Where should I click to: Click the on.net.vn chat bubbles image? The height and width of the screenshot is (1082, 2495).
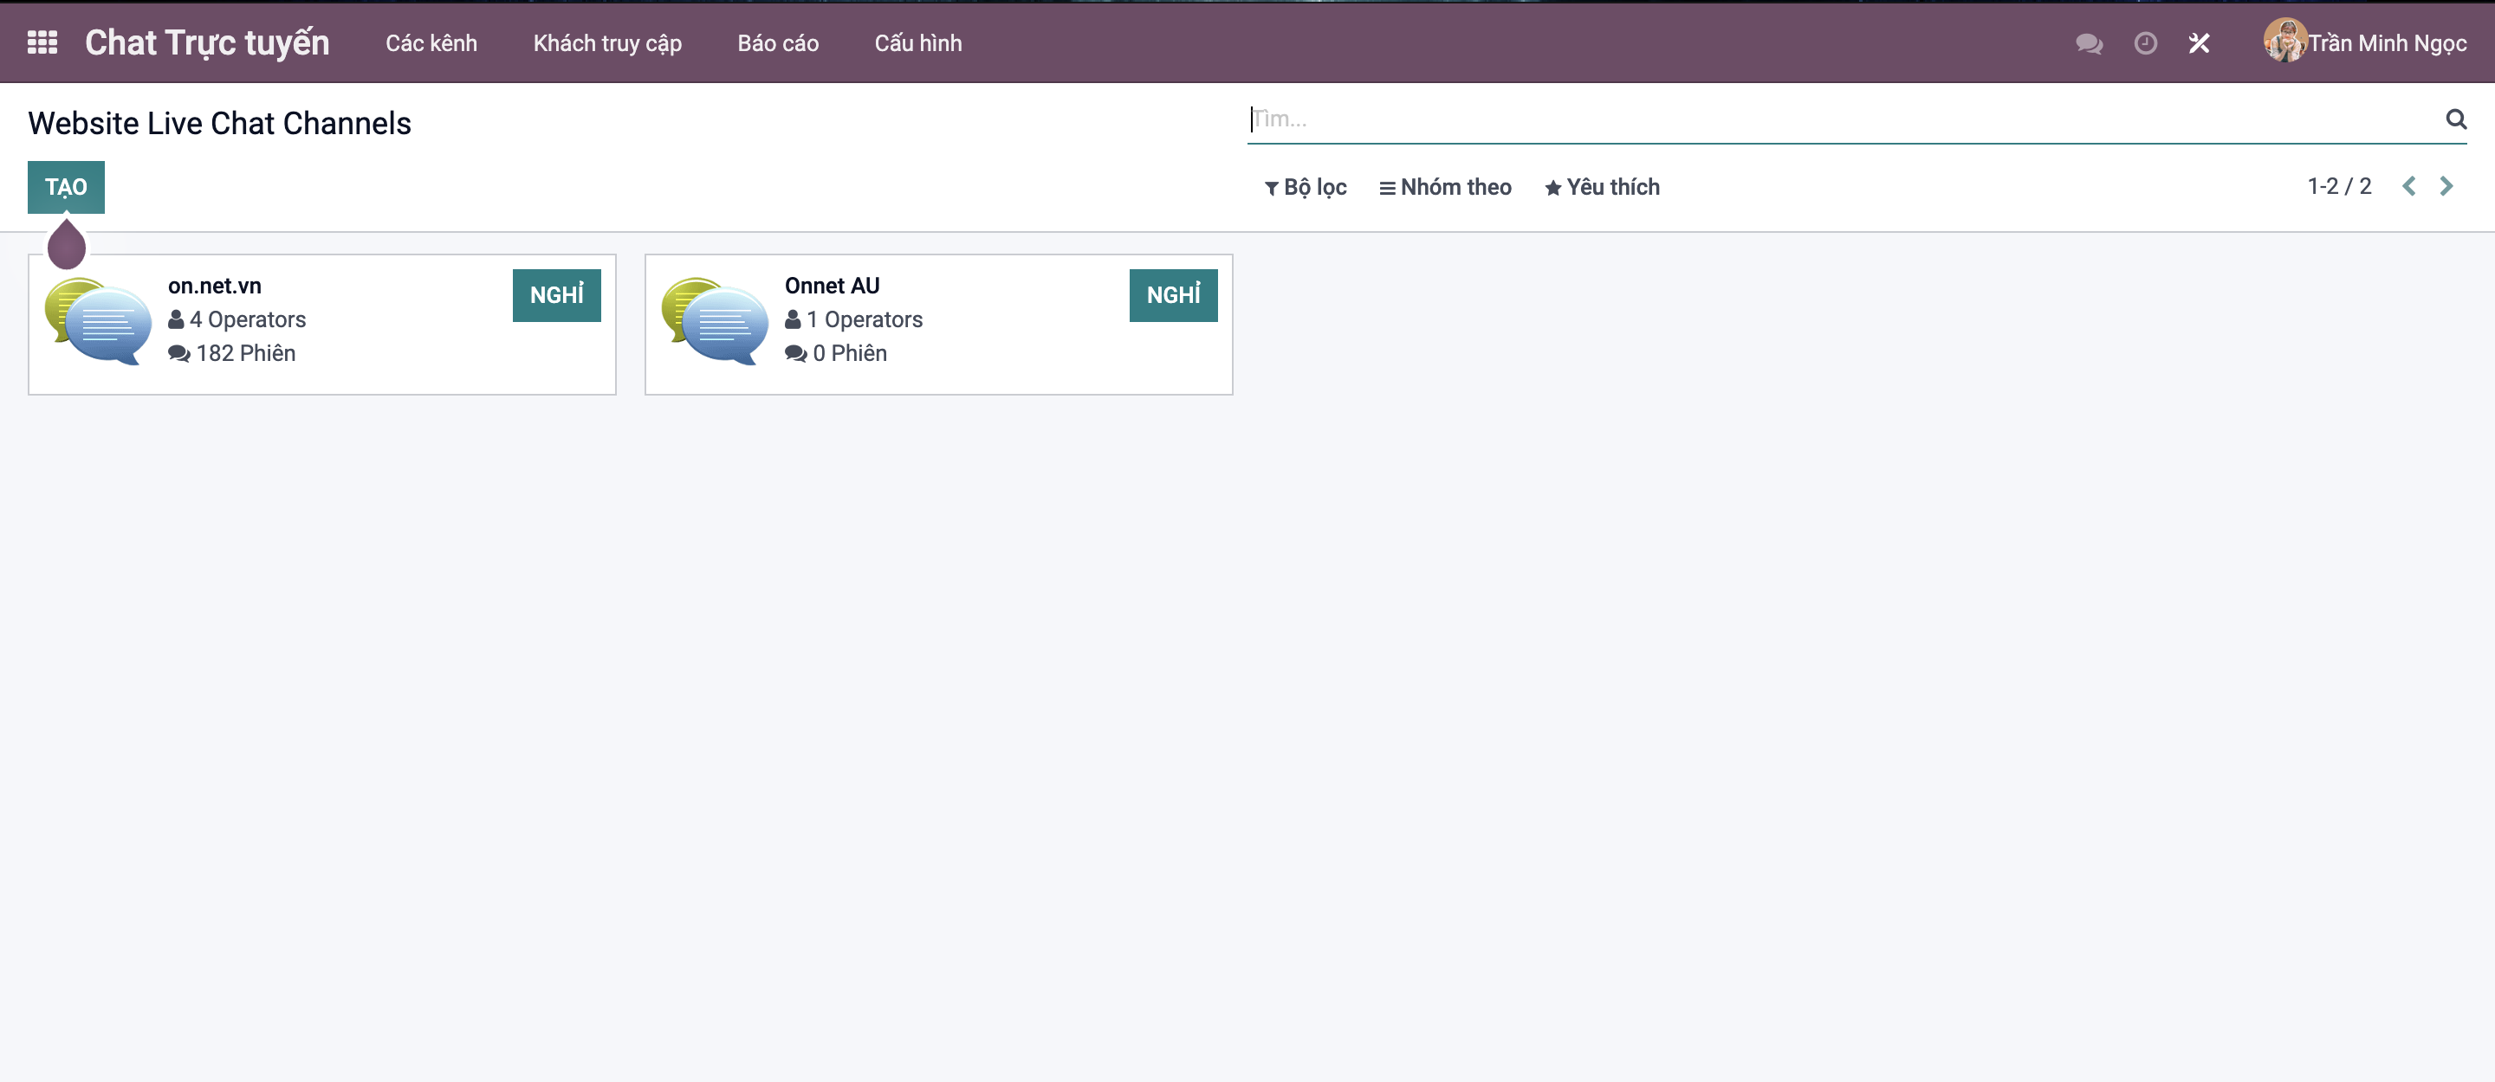[x=98, y=321]
